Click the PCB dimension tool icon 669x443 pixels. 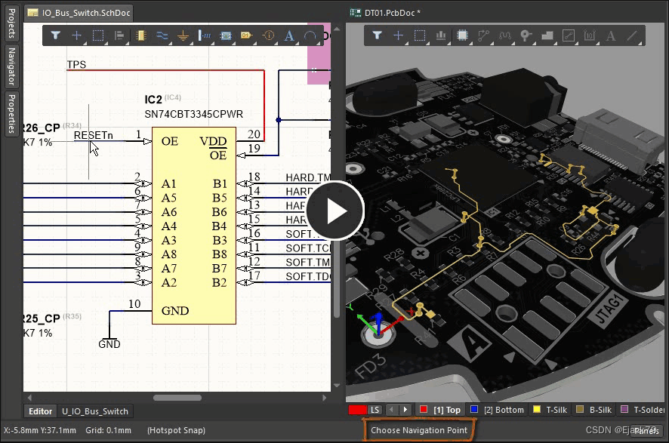(x=590, y=35)
